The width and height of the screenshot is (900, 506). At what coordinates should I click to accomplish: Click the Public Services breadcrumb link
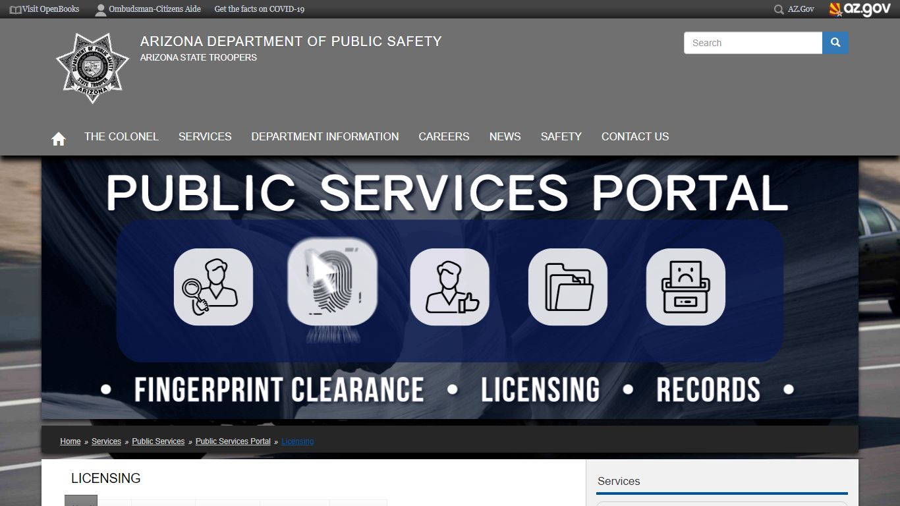(158, 441)
